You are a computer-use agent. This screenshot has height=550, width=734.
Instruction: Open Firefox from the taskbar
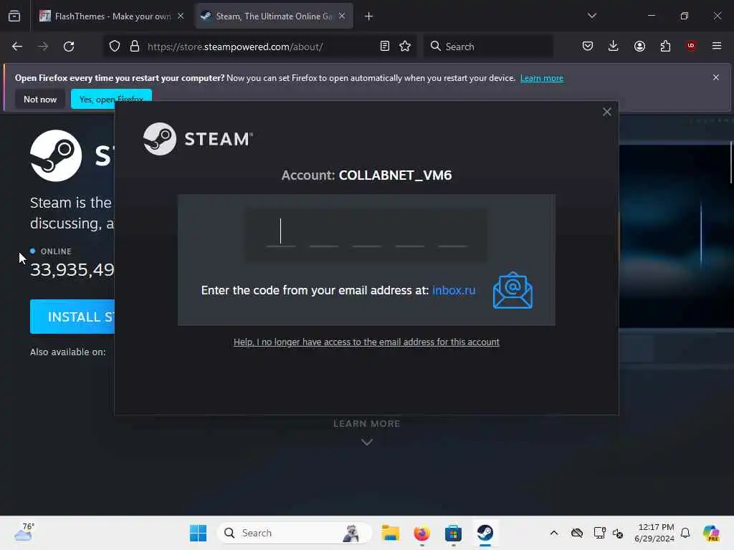click(421, 533)
